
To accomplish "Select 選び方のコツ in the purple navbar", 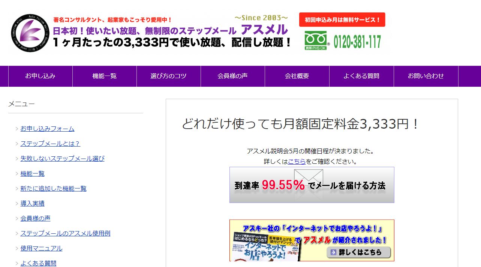I will pyautogui.click(x=168, y=76).
